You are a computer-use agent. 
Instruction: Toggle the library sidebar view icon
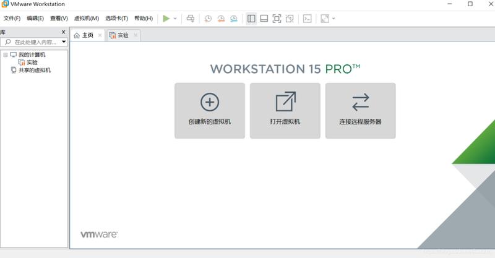[251, 19]
